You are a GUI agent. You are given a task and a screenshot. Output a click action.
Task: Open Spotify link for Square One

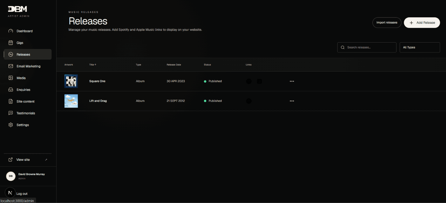(x=249, y=81)
